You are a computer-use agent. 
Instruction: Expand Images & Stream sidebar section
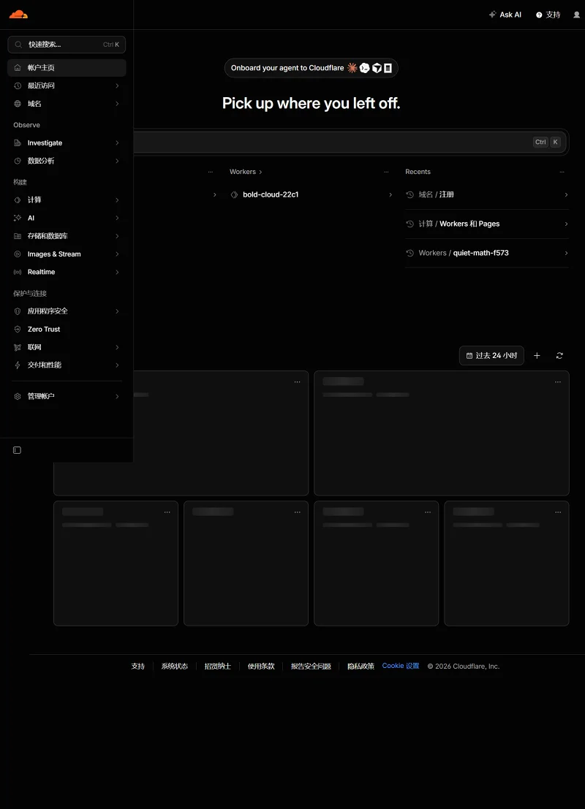pyautogui.click(x=67, y=254)
